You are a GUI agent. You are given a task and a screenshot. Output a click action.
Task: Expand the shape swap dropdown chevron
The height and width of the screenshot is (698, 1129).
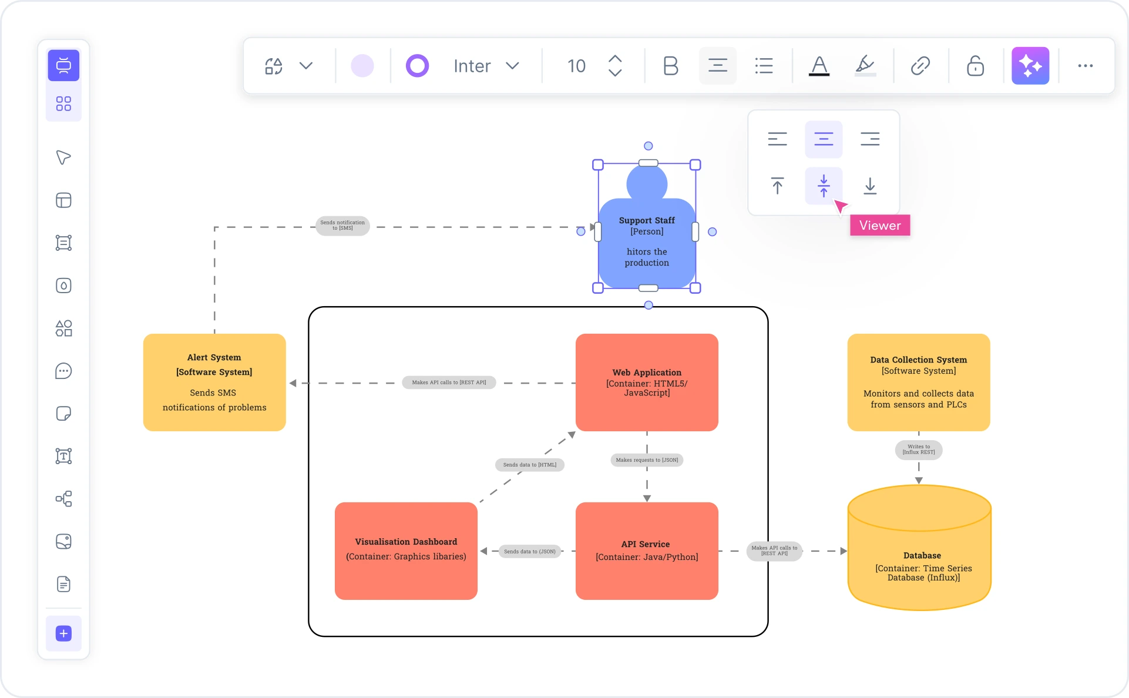(x=306, y=65)
